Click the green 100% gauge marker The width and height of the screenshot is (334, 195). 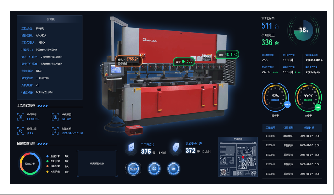(x=318, y=107)
